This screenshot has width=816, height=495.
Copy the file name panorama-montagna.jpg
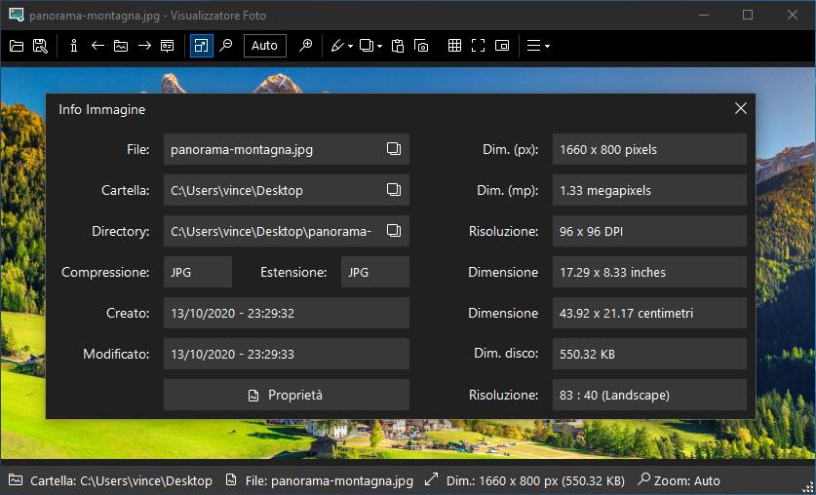pos(394,149)
